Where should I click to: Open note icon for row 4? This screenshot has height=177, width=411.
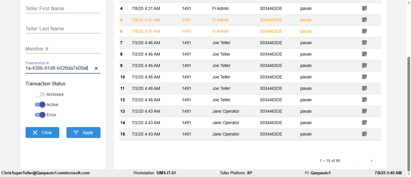click(x=364, y=8)
